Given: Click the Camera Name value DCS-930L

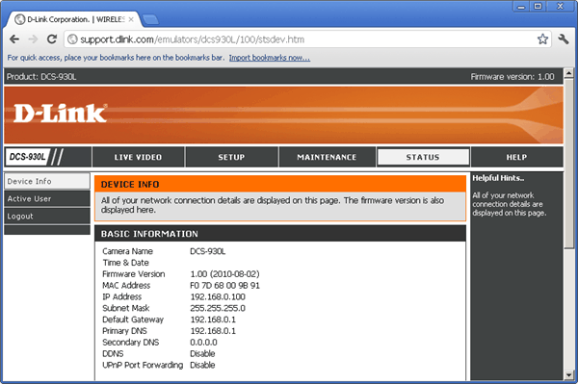Looking at the screenshot, I should coord(207,251).
